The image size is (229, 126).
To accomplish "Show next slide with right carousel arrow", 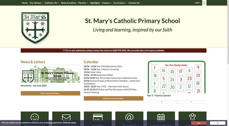I will pyautogui.click(x=191, y=102).
